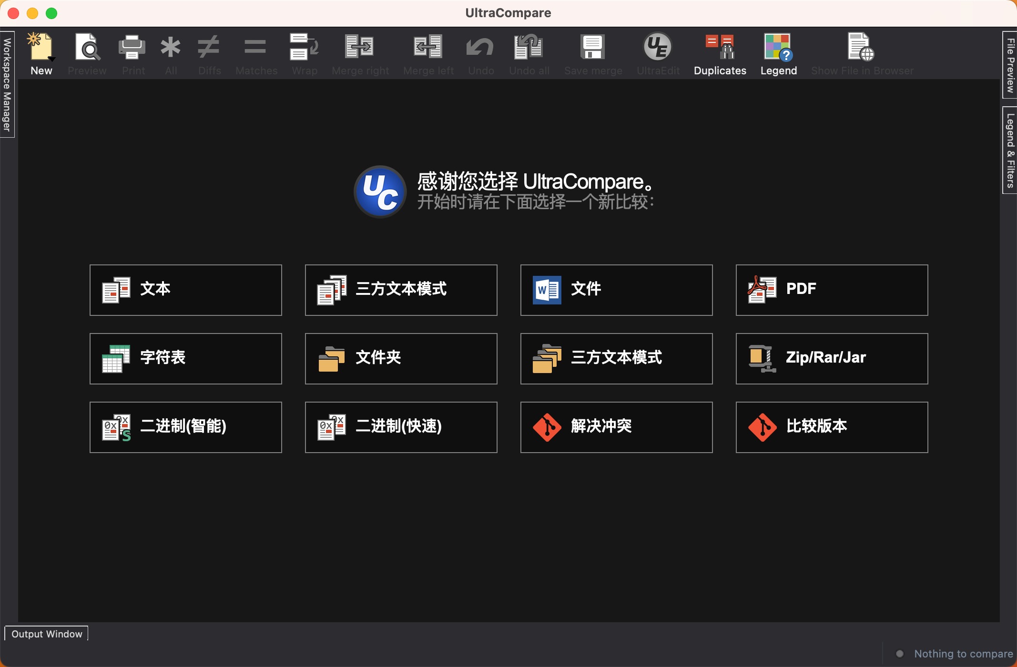Start a PDF comparison
1017x667 pixels.
(832, 290)
